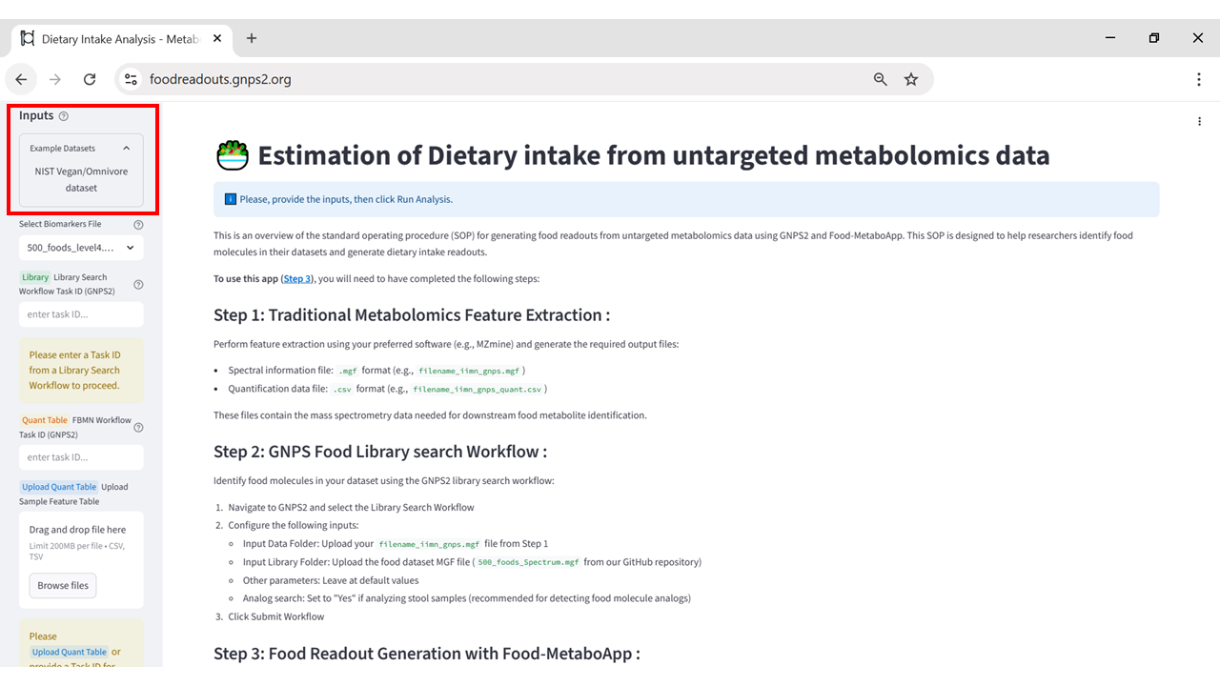Show help for Library Search Task ID
Viewport: 1220px width, 686px height.
click(x=138, y=284)
